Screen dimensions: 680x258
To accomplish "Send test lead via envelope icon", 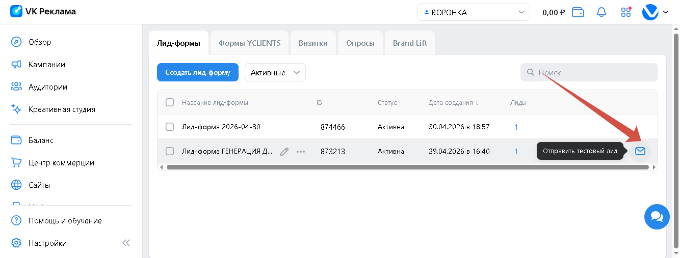I will (640, 151).
